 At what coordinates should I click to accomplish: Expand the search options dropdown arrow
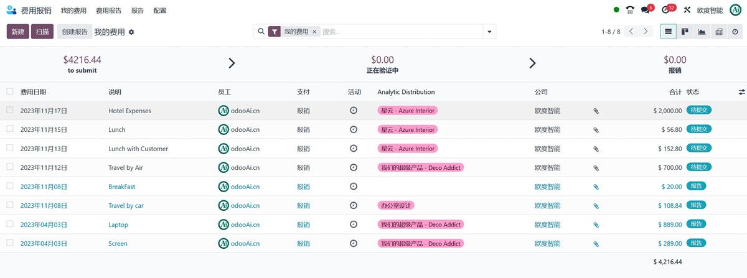coord(490,32)
